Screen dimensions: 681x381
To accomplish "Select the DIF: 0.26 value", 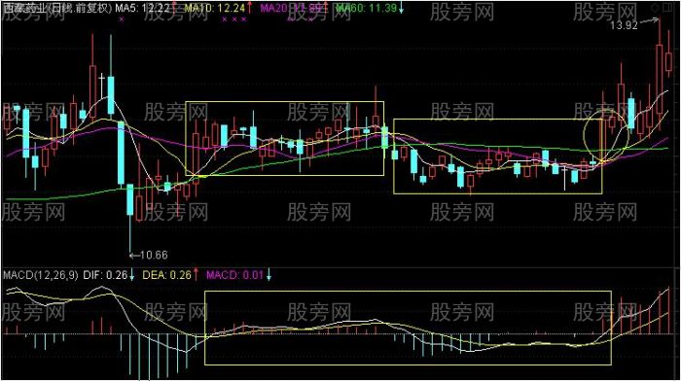I will click(x=105, y=275).
